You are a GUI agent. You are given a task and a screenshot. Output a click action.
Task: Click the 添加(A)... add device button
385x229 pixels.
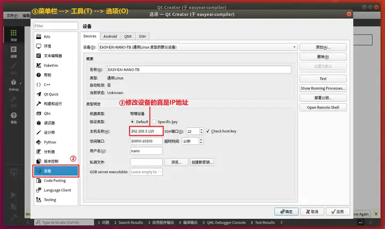323,47
